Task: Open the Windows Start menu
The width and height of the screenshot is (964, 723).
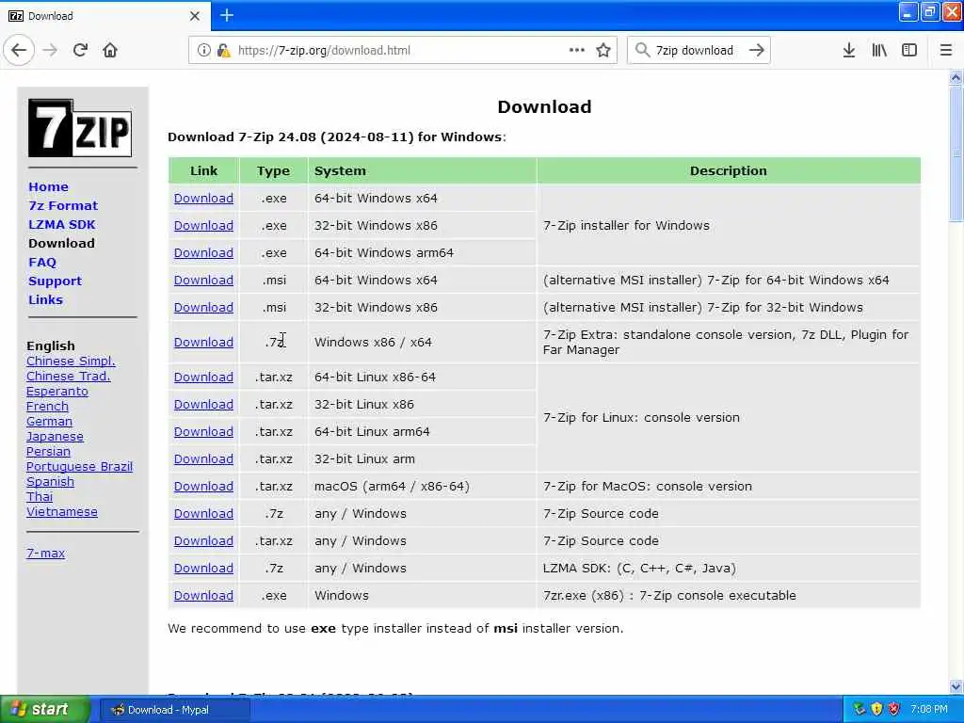Action: point(45,709)
